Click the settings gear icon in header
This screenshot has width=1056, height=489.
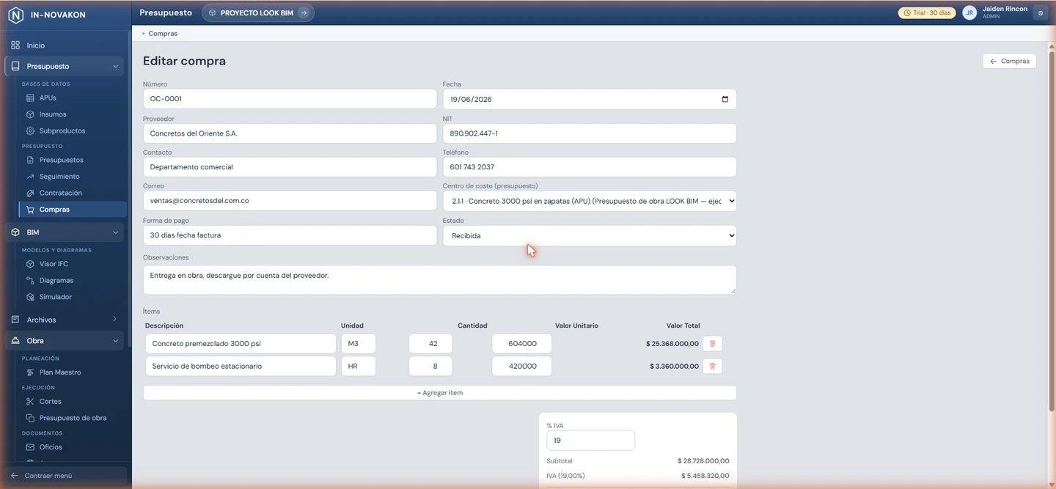[1040, 13]
